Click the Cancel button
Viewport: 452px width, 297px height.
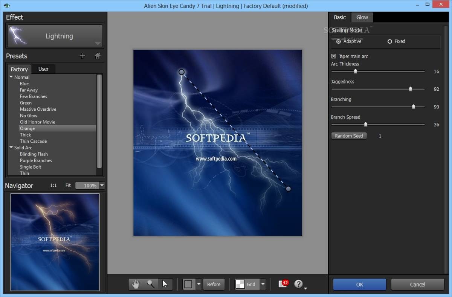(417, 284)
